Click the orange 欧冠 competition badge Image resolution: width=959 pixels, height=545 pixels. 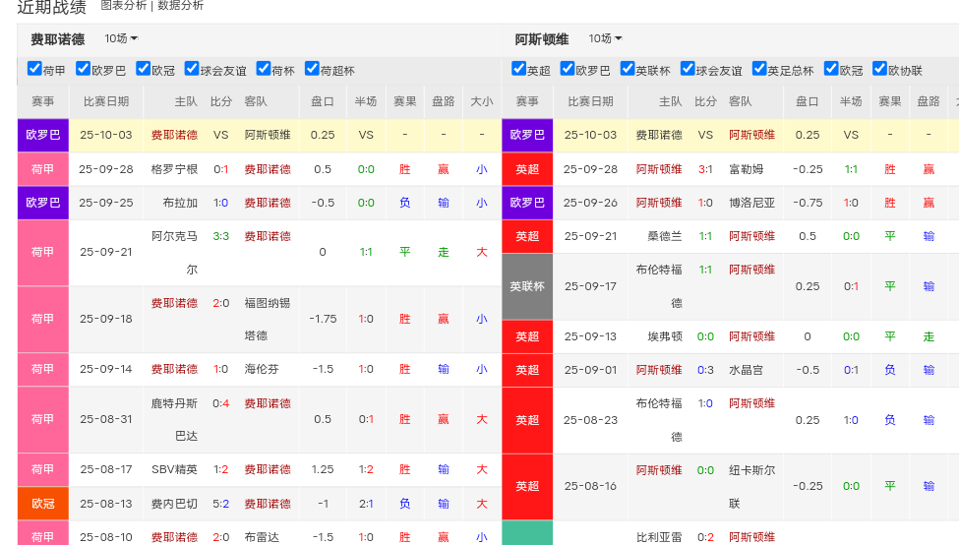point(42,504)
